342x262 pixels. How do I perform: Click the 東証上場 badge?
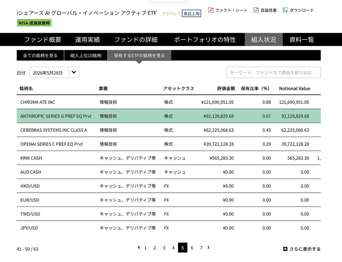(192, 13)
